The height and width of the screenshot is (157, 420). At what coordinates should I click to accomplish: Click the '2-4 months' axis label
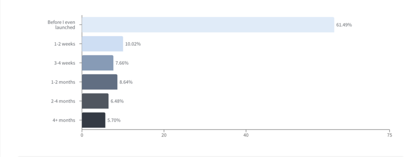coord(63,101)
